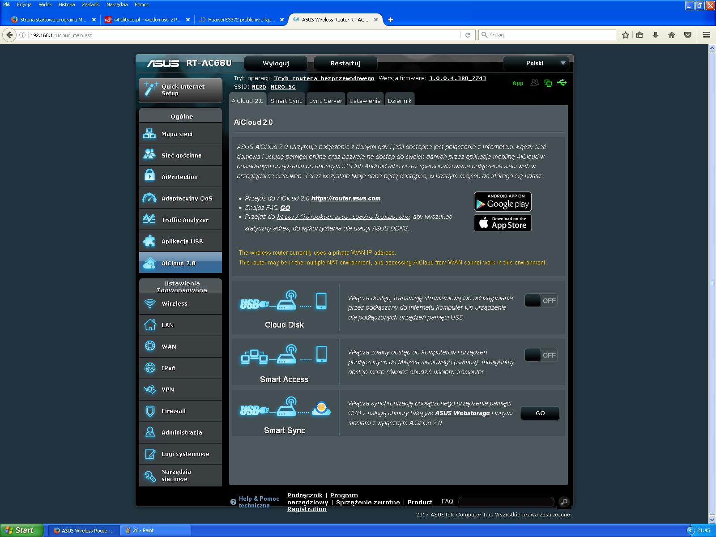Open the Polski language dropdown
Image resolution: width=716 pixels, height=537 pixels.
click(536, 63)
